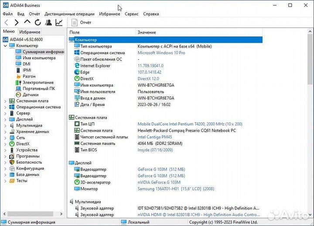
Task: Expand the Сервер tree node
Action: (5, 113)
